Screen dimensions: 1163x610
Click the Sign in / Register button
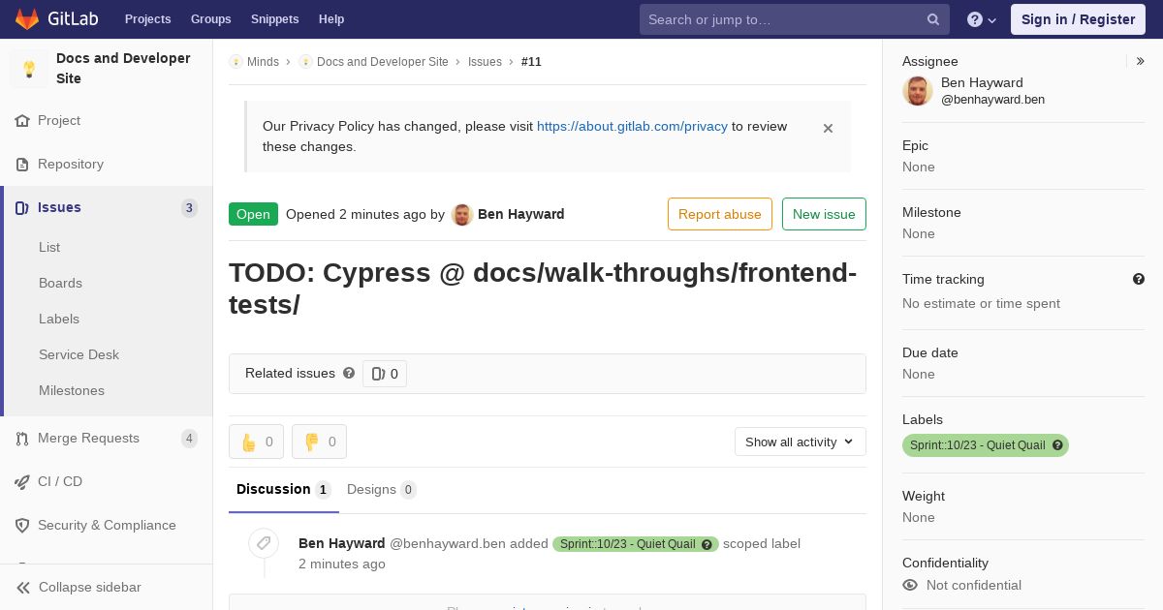pos(1078,19)
